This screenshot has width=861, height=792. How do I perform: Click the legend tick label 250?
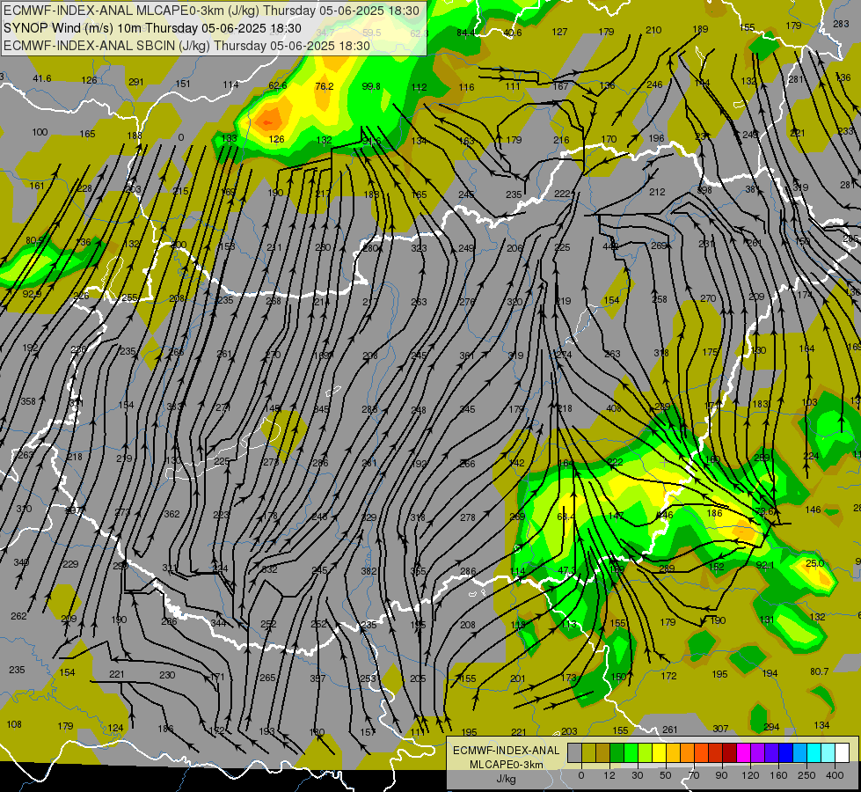click(806, 775)
